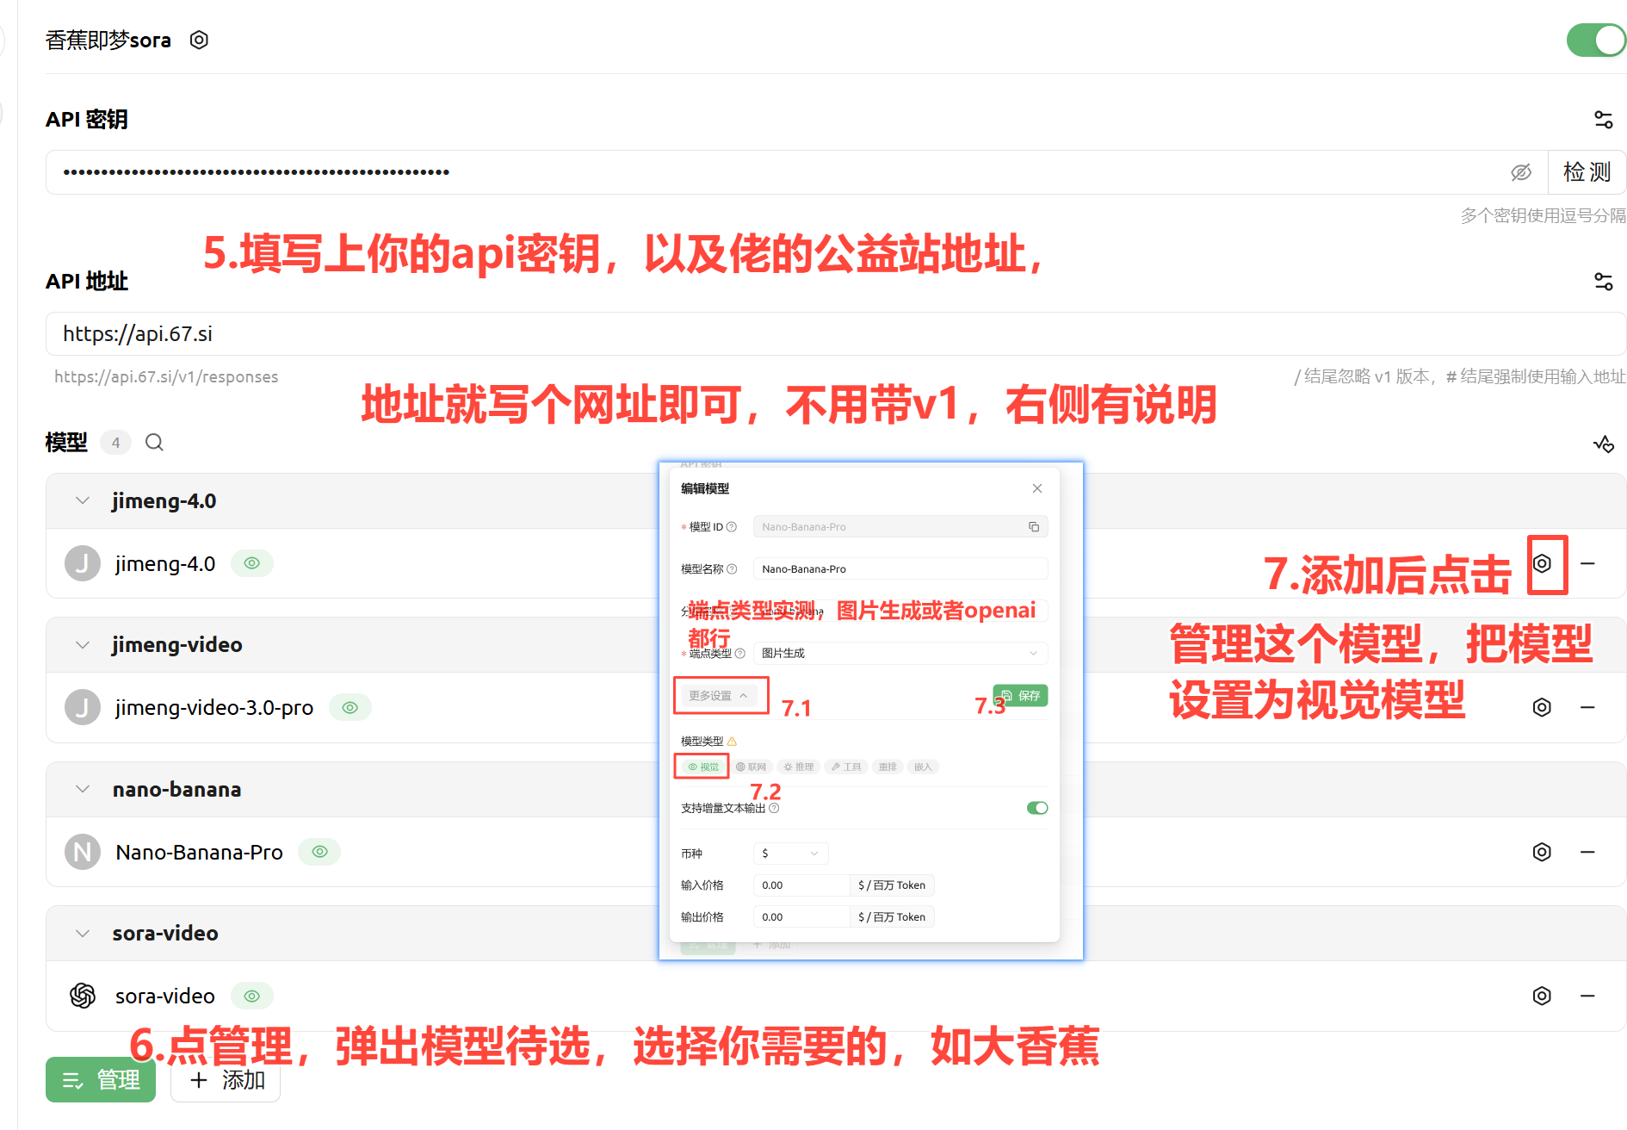Click 保存 in the 编辑模型 dialog

pyautogui.click(x=1021, y=696)
